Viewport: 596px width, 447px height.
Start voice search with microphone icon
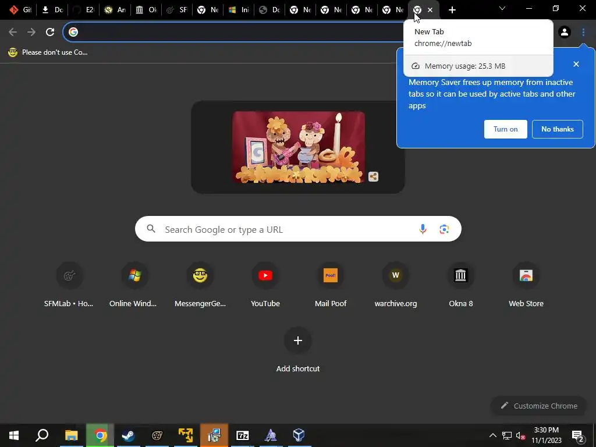tap(423, 229)
